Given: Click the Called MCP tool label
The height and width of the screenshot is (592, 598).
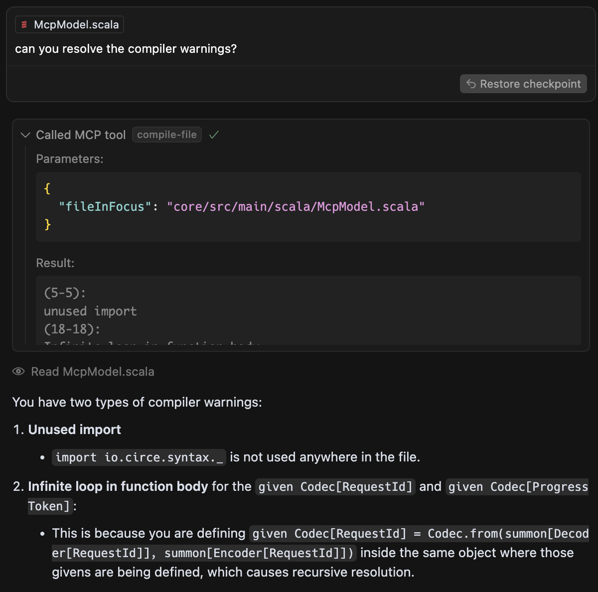Looking at the screenshot, I should (x=81, y=135).
